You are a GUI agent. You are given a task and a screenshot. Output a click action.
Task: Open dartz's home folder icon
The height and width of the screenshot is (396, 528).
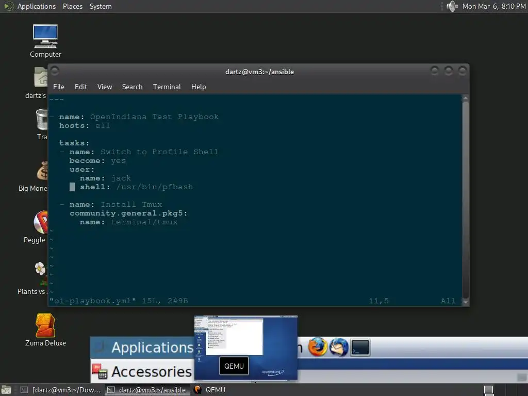[x=41, y=77]
